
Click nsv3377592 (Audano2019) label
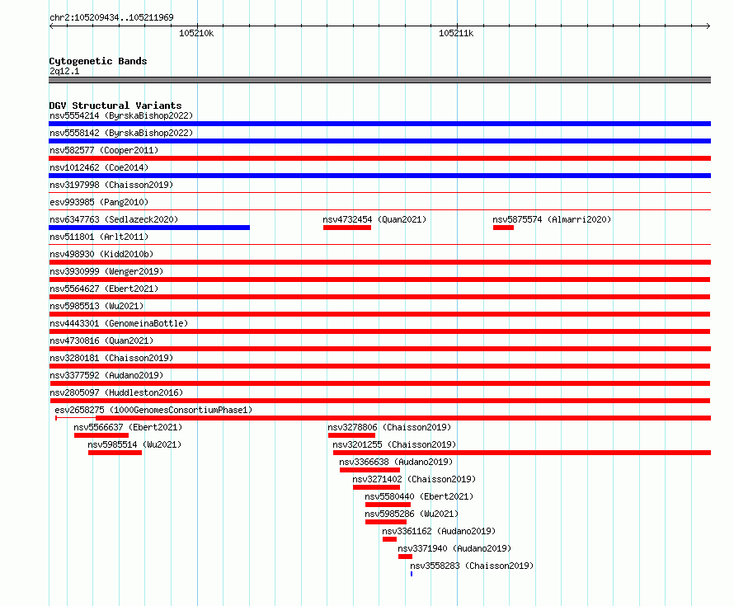click(106, 375)
